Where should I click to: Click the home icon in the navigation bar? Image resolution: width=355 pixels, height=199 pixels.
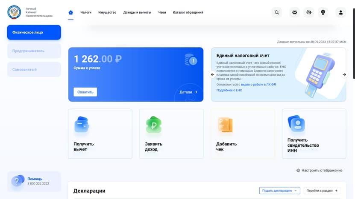coord(71,12)
